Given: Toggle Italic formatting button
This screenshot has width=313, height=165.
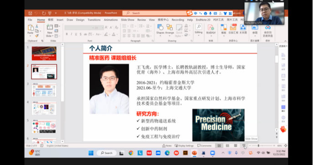Looking at the screenshot, I should [71, 34].
